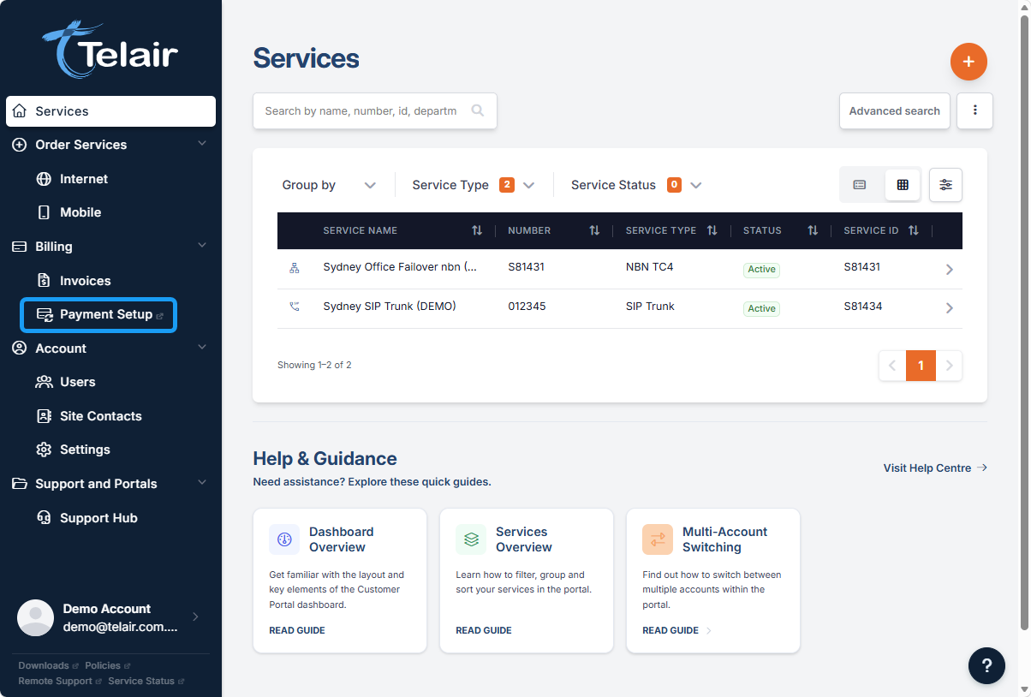Click the search magnifier icon
The image size is (1031, 697).
478,110
